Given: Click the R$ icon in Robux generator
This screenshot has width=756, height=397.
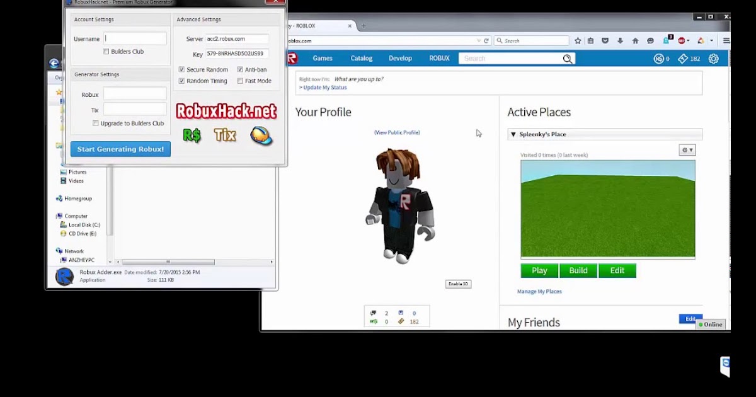Looking at the screenshot, I should [192, 135].
